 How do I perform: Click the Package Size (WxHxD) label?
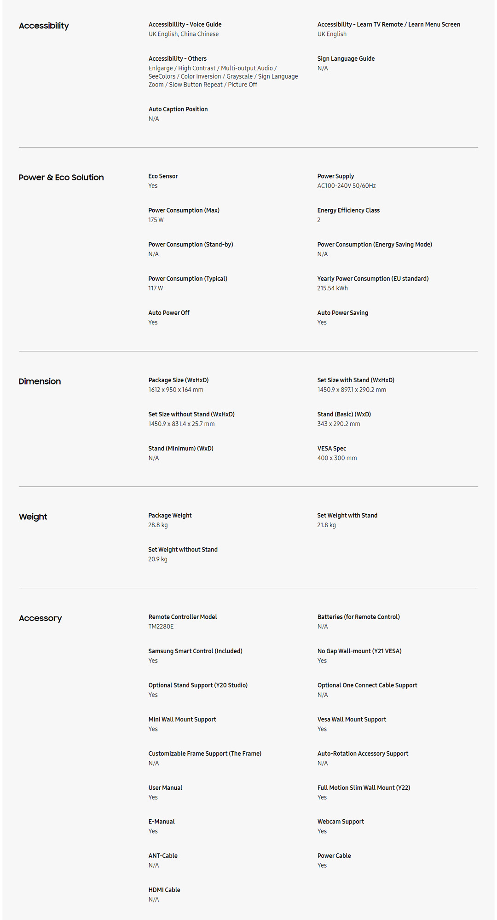click(x=179, y=380)
